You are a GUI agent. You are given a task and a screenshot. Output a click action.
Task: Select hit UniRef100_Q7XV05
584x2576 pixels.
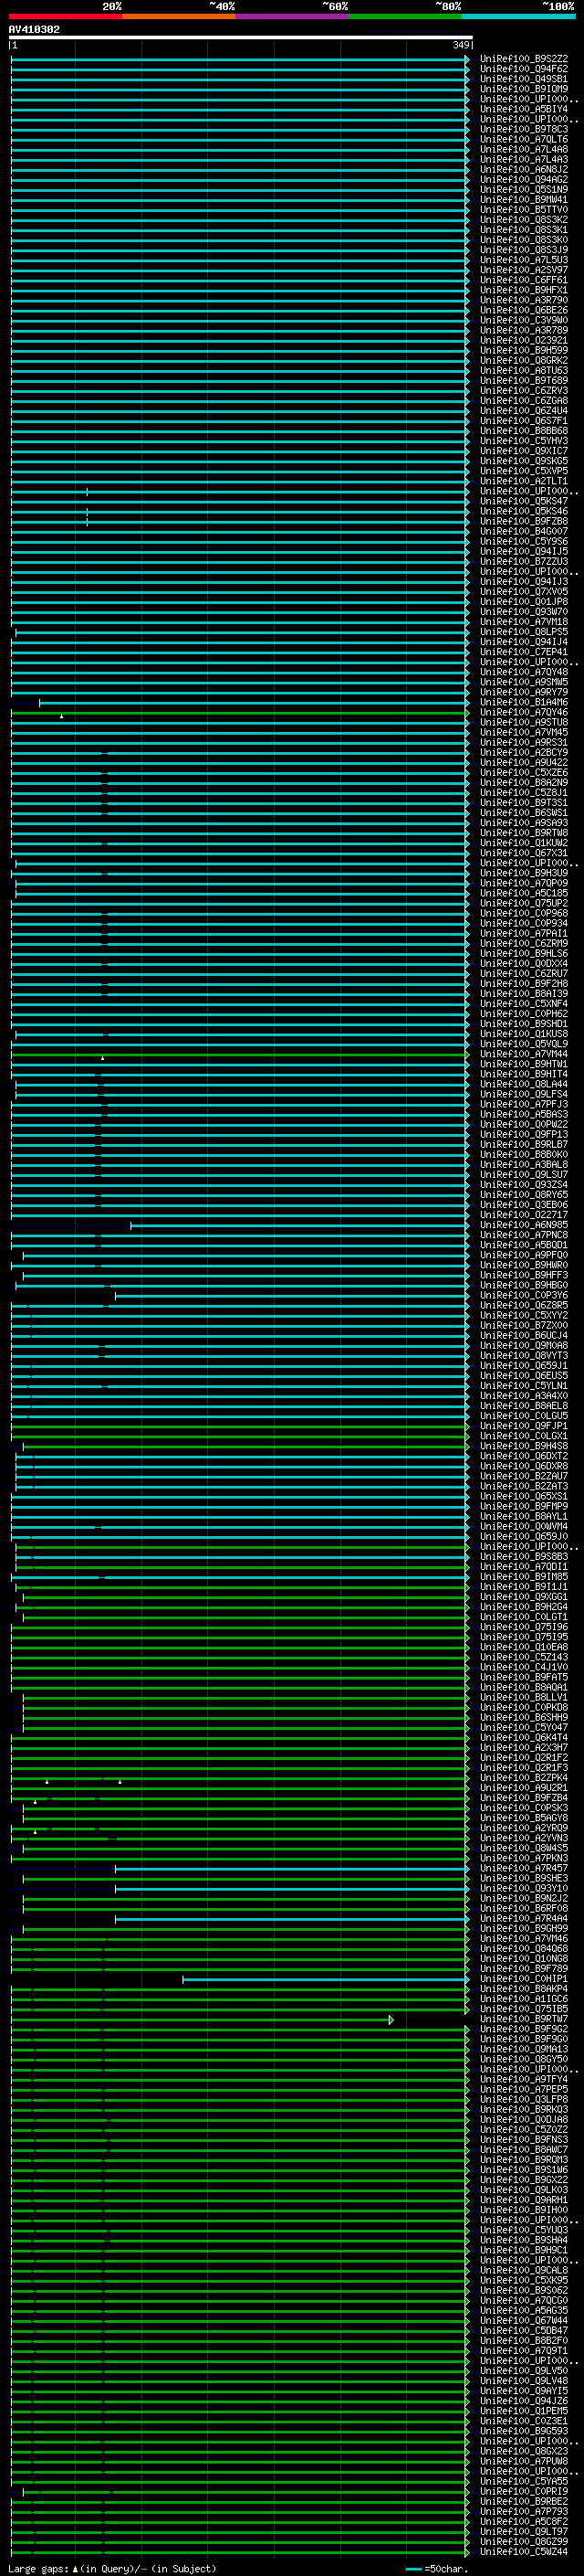tap(523, 592)
